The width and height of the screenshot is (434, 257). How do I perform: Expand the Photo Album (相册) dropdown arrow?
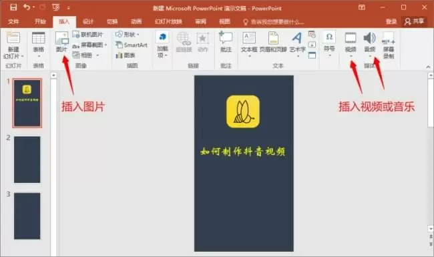tap(97, 55)
